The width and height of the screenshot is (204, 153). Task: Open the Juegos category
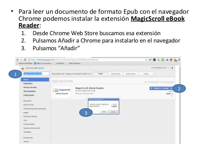(26, 112)
